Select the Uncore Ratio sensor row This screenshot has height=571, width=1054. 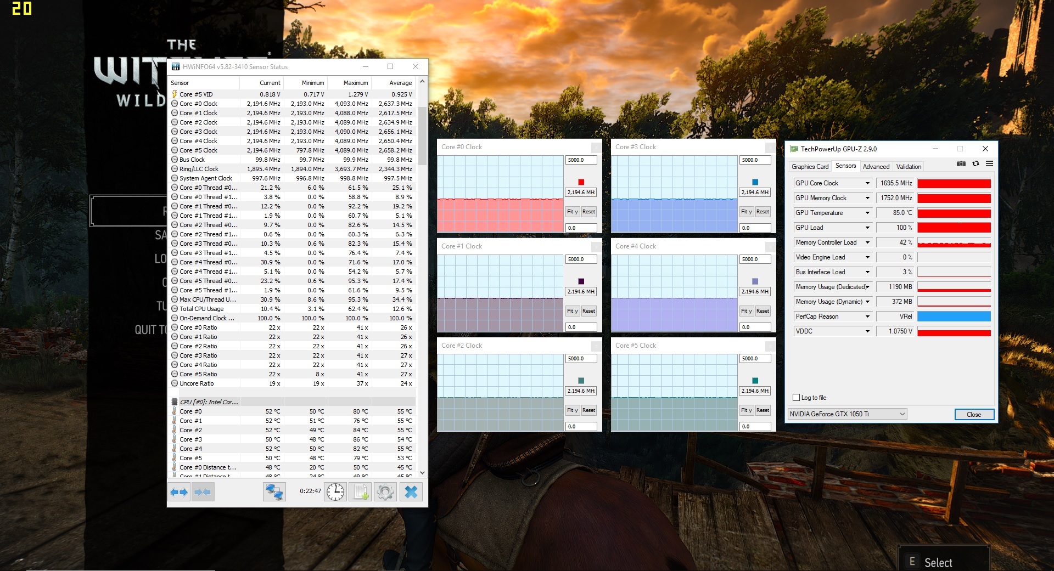pos(292,383)
